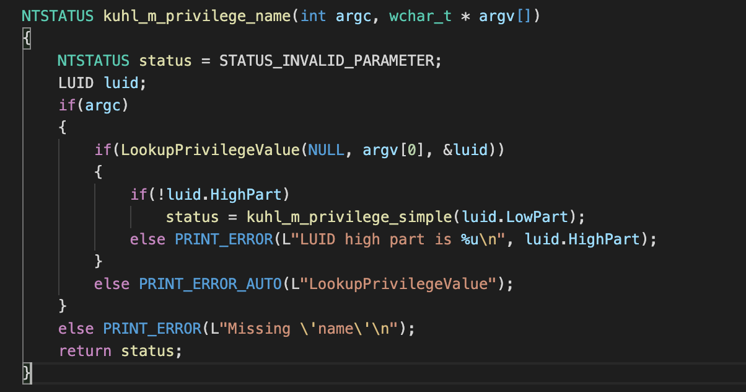The image size is (746, 392).
Task: Click the status variable being assigned STATUS_INVALID_PARAMETER
Action: tap(165, 61)
